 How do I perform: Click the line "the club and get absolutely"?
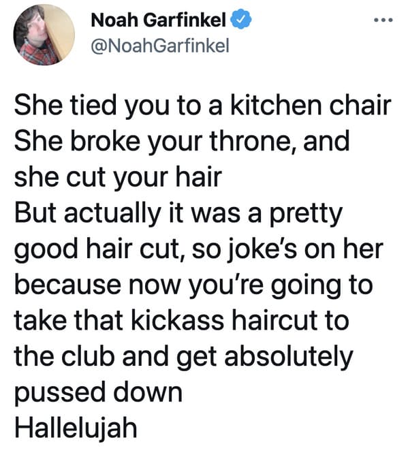184,356
